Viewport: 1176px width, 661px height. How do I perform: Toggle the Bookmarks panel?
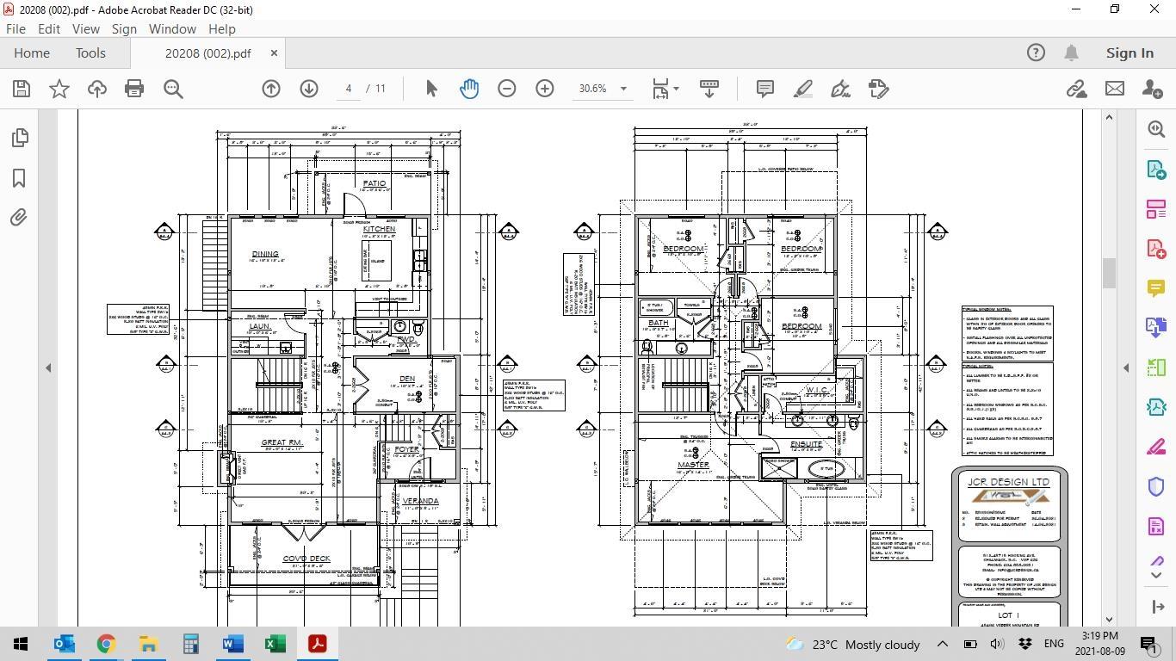point(19,178)
